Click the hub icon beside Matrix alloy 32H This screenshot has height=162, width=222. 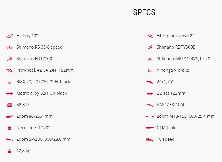pyautogui.click(x=10, y=93)
